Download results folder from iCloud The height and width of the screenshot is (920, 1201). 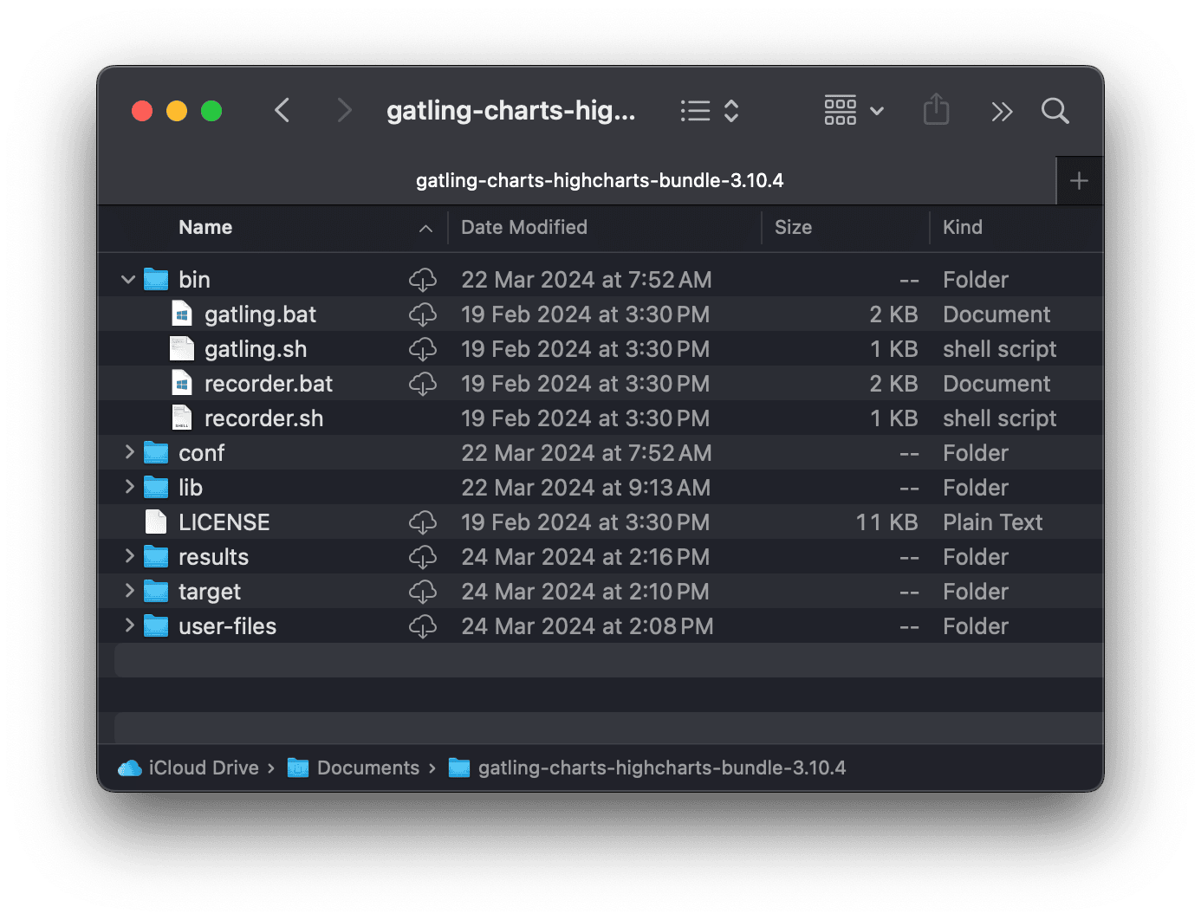tap(423, 557)
